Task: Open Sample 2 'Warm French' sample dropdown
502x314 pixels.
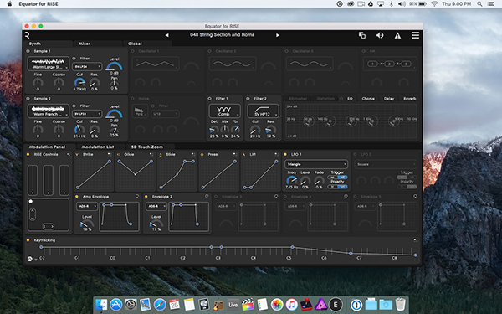Action: pos(48,111)
